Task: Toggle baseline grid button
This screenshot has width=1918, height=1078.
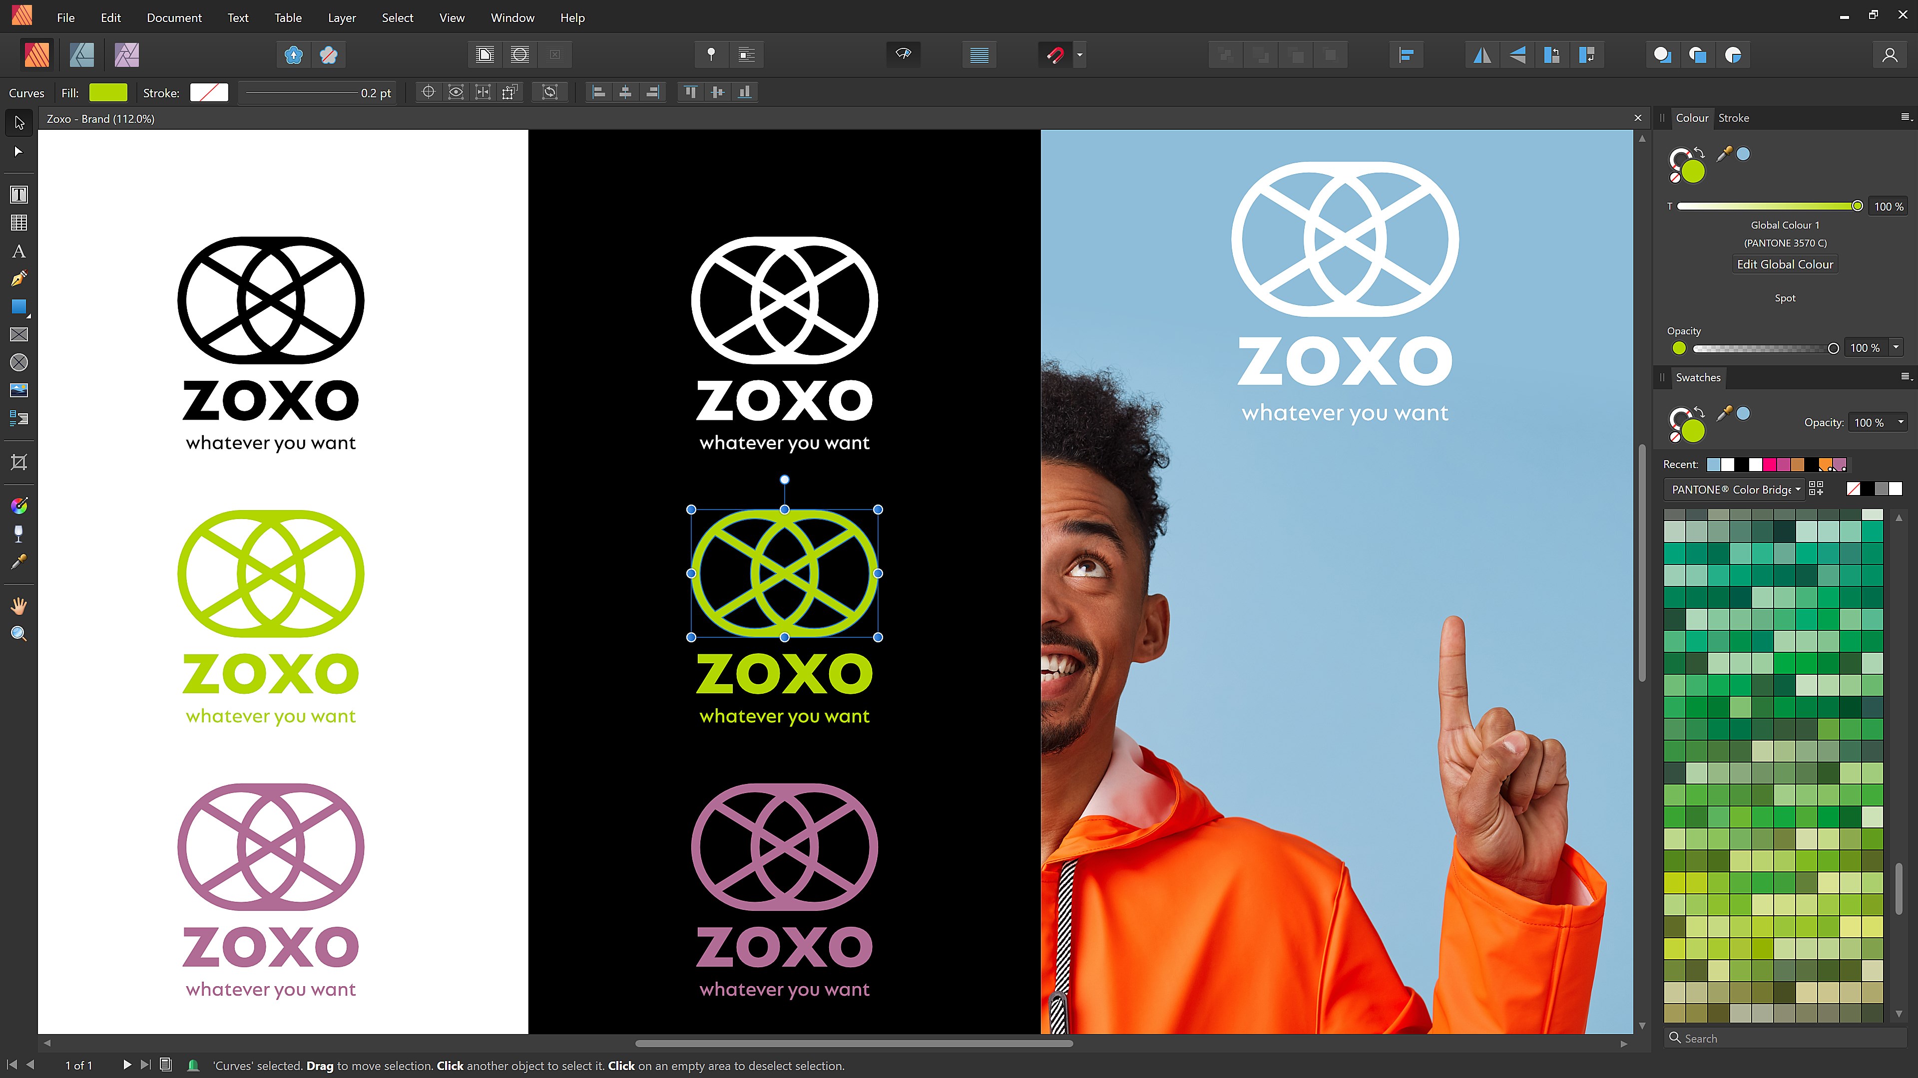Action: tap(979, 54)
